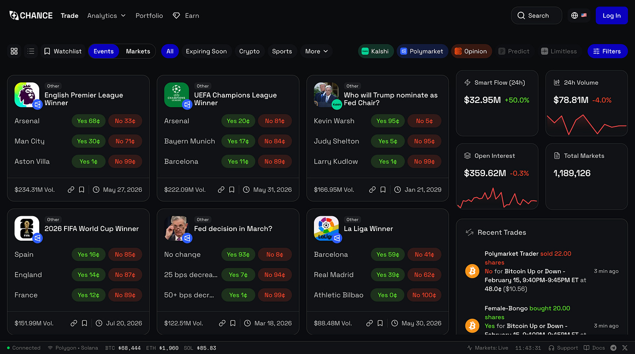Bookmark the La Liga Winner card

[x=380, y=323]
